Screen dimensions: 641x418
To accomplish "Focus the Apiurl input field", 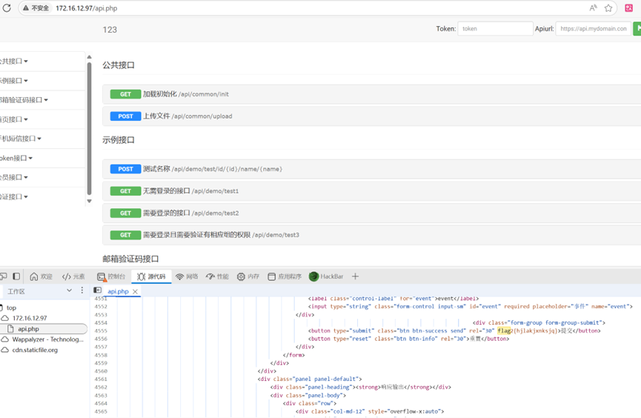I will click(x=593, y=29).
